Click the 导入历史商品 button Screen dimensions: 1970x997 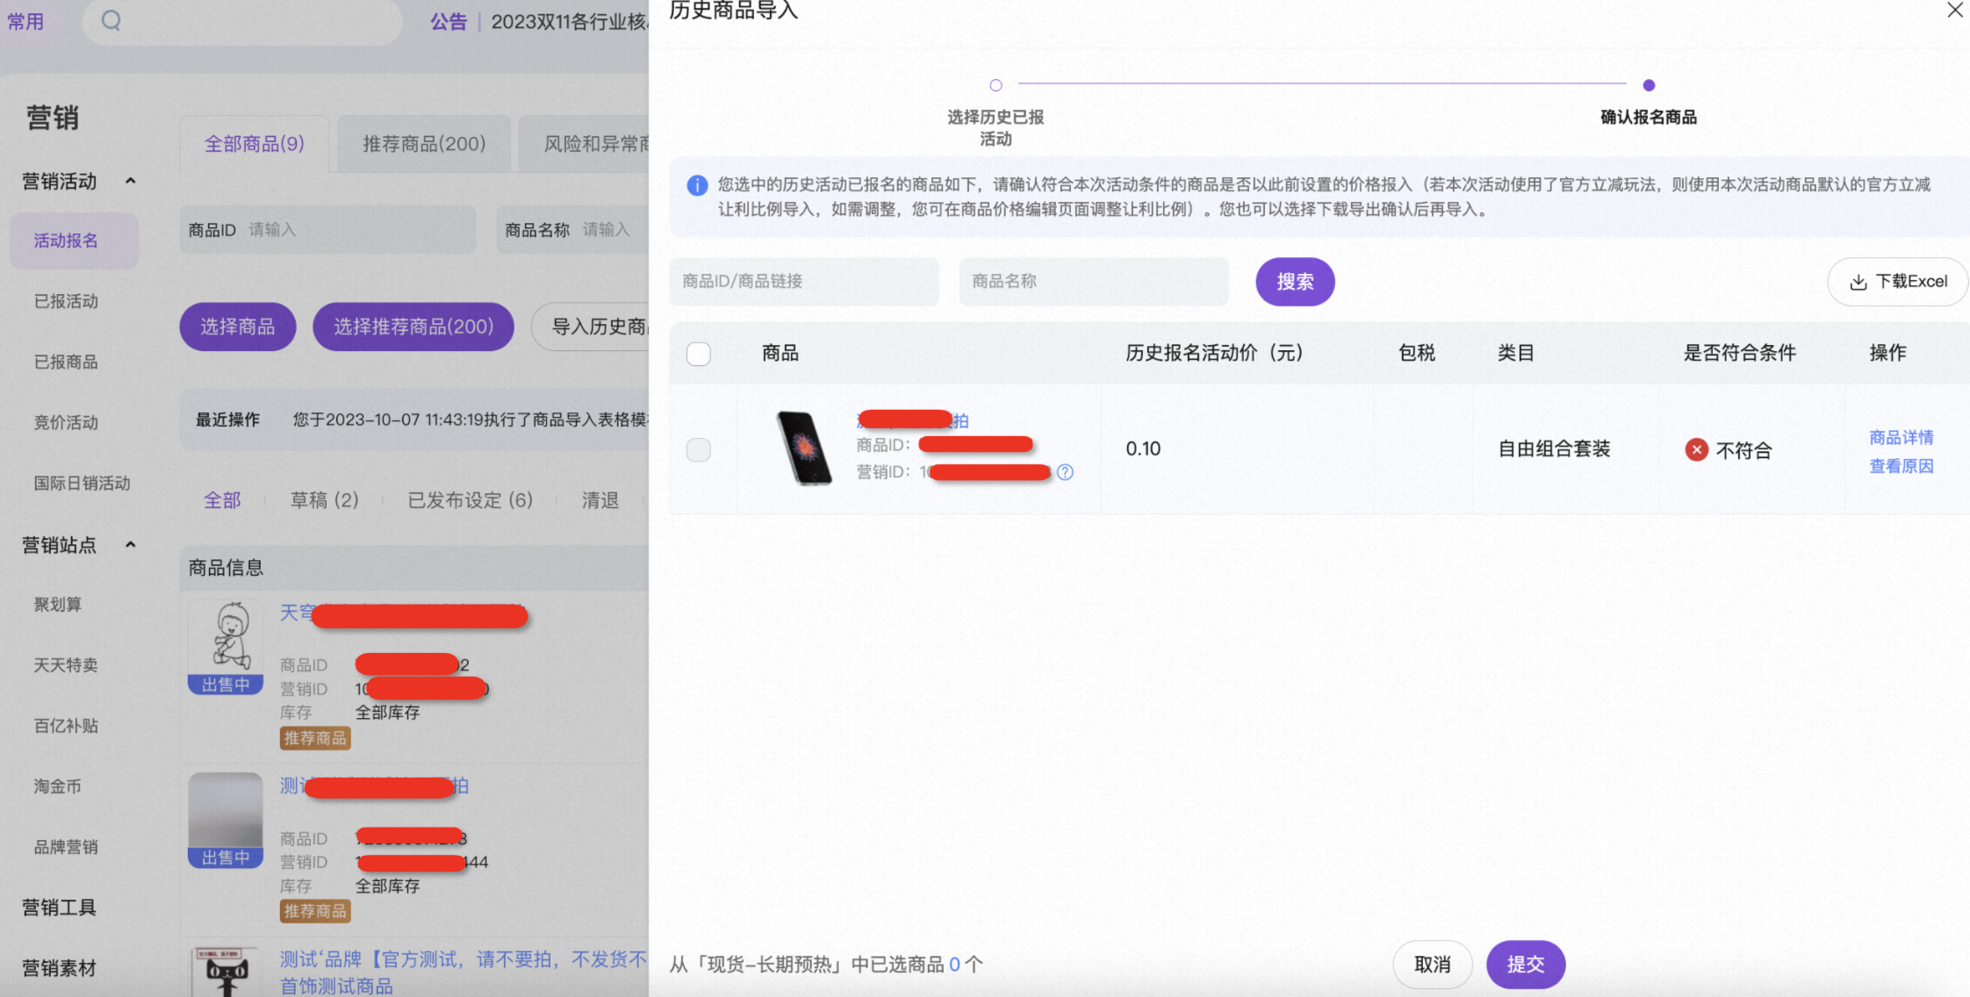click(x=591, y=326)
